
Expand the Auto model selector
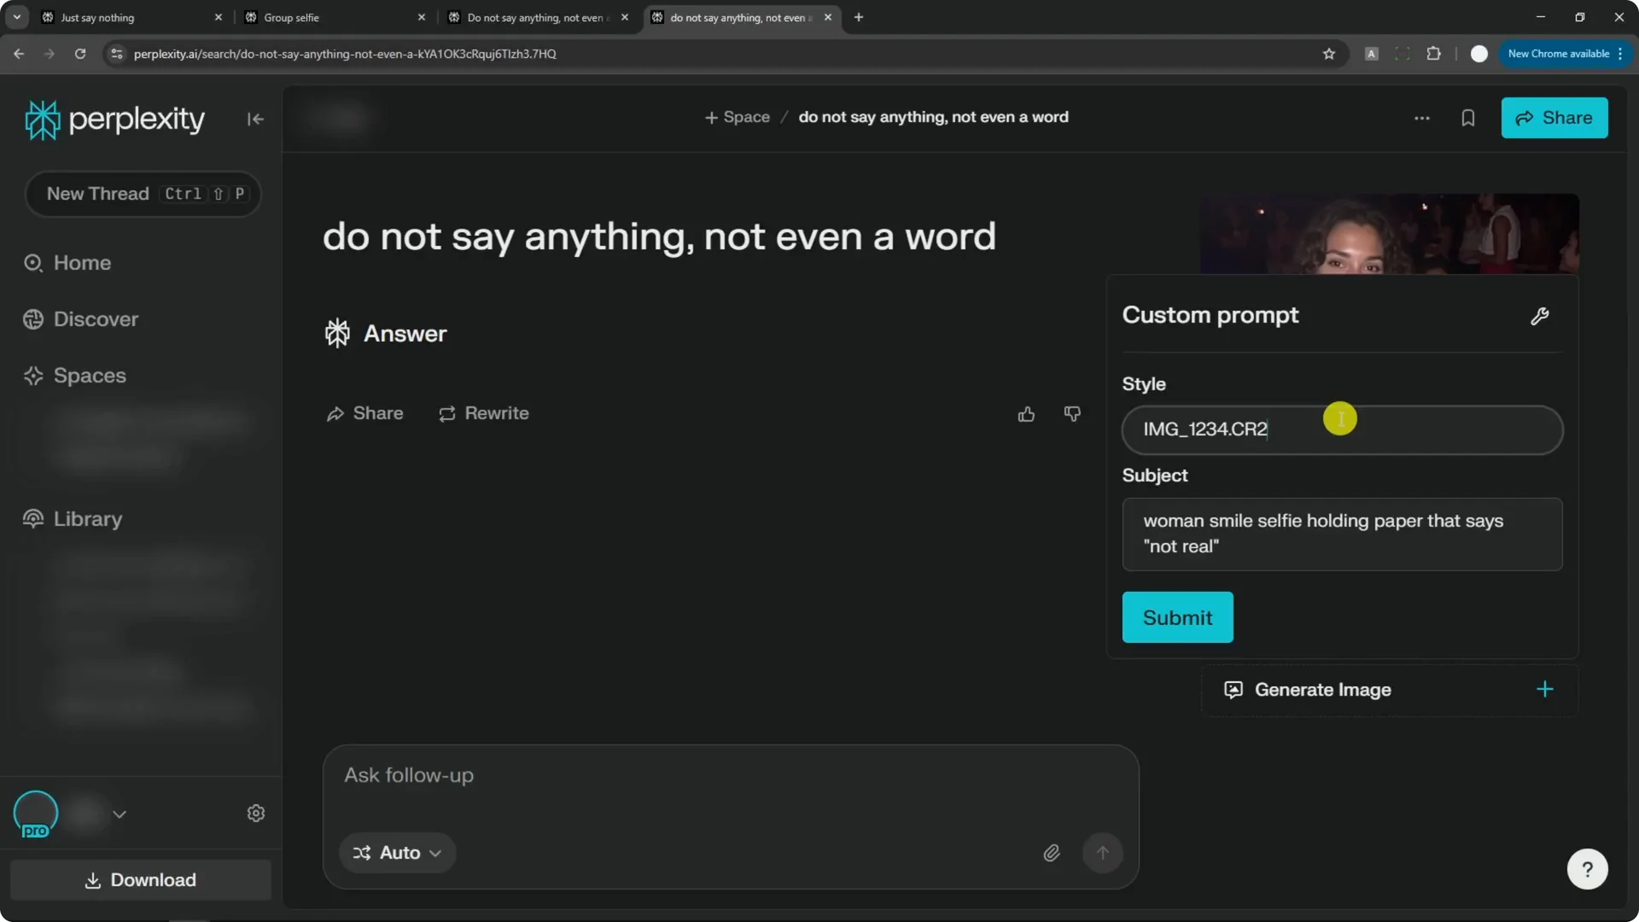tap(398, 853)
